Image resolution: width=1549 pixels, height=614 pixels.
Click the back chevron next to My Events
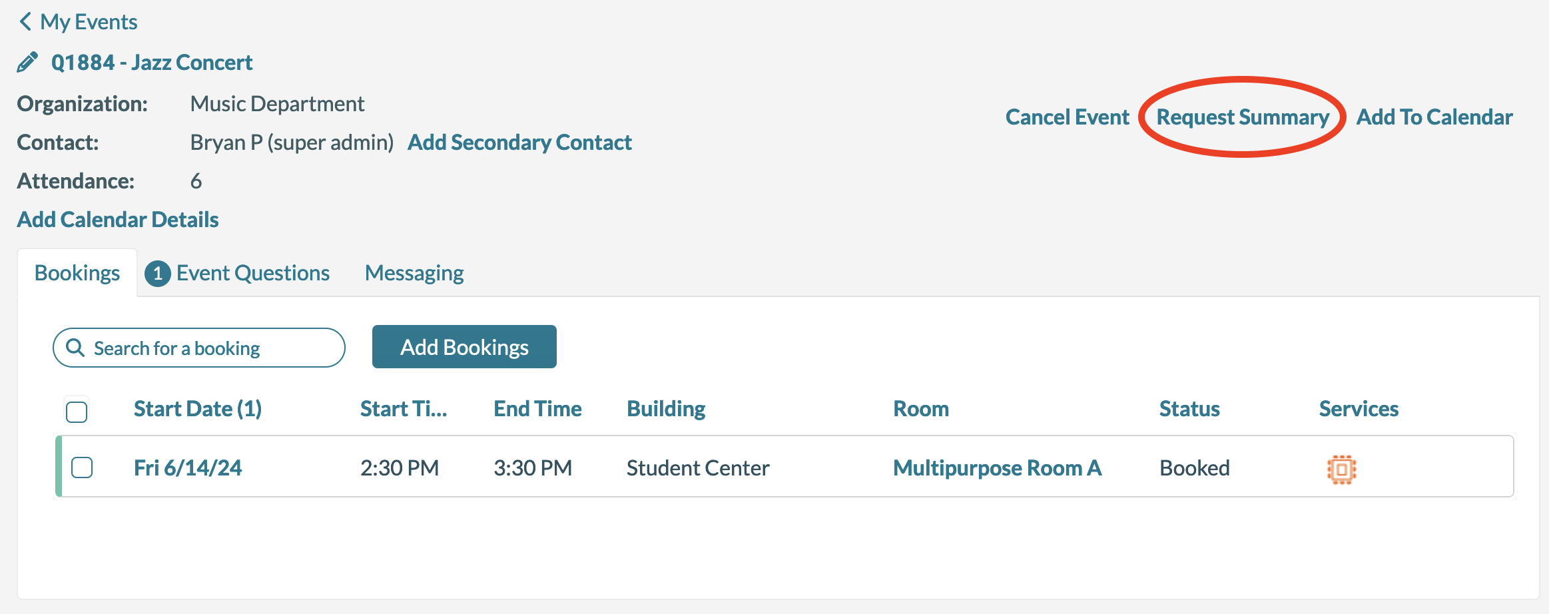[25, 22]
